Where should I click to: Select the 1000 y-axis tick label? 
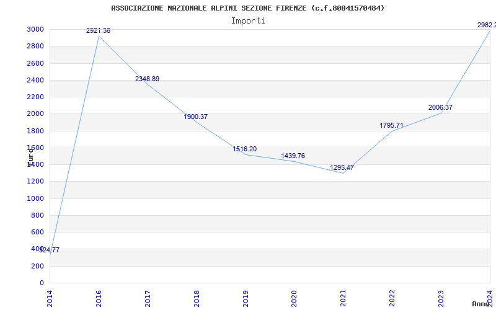point(35,198)
